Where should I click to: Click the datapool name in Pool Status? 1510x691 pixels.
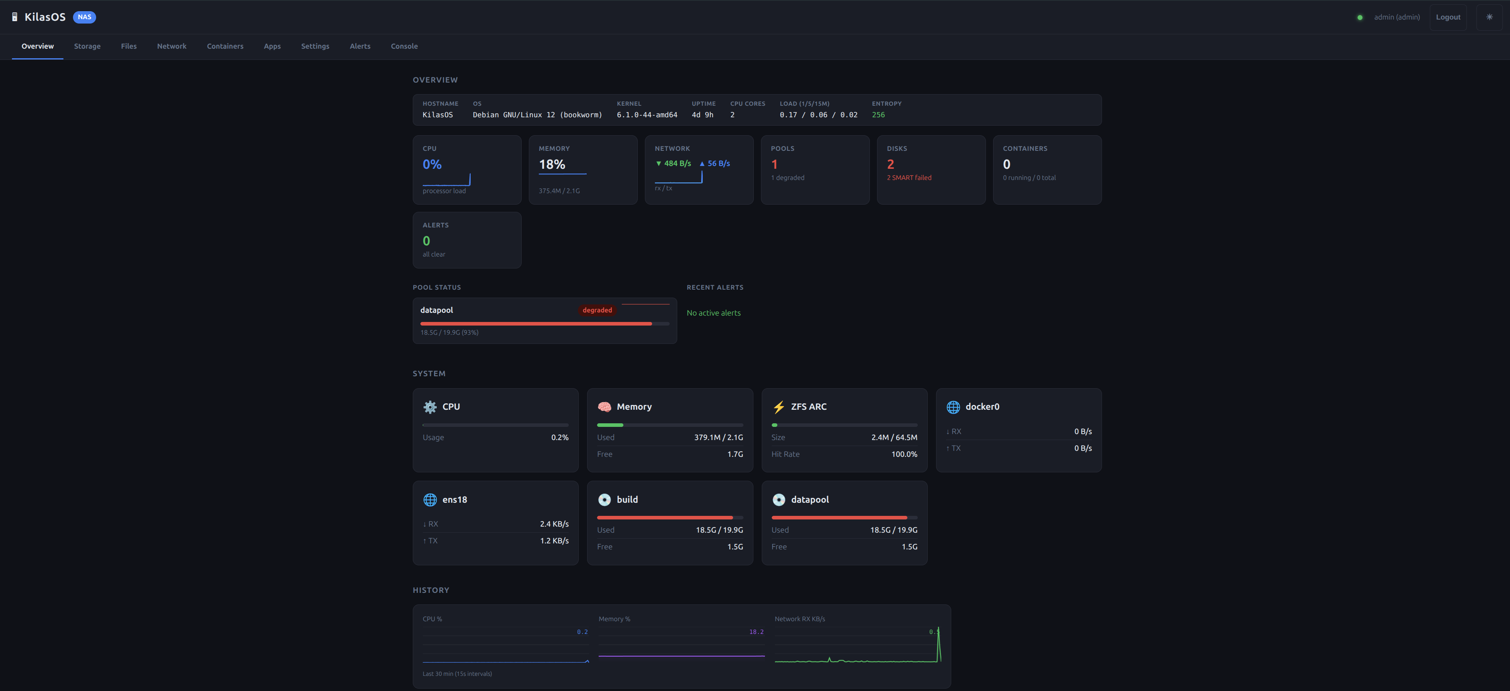click(437, 310)
